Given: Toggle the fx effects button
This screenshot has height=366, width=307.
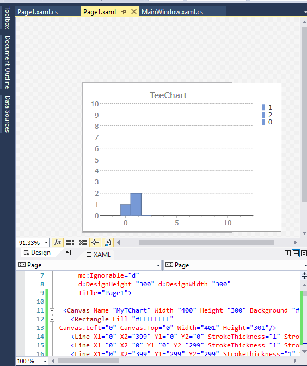Looking at the screenshot, I should point(58,243).
